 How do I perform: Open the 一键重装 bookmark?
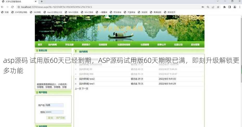pyautogui.click(x=101, y=12)
